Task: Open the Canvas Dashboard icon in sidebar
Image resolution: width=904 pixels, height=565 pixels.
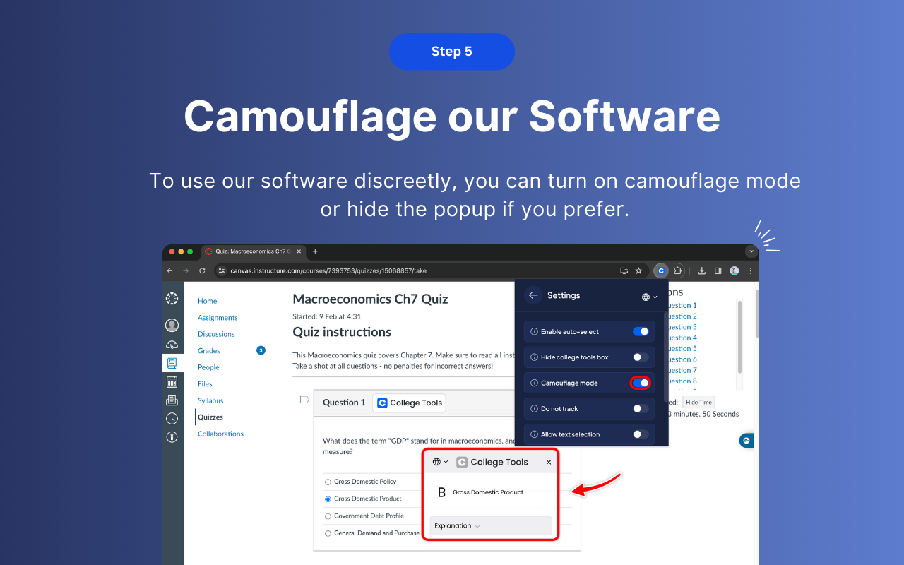Action: [x=172, y=345]
